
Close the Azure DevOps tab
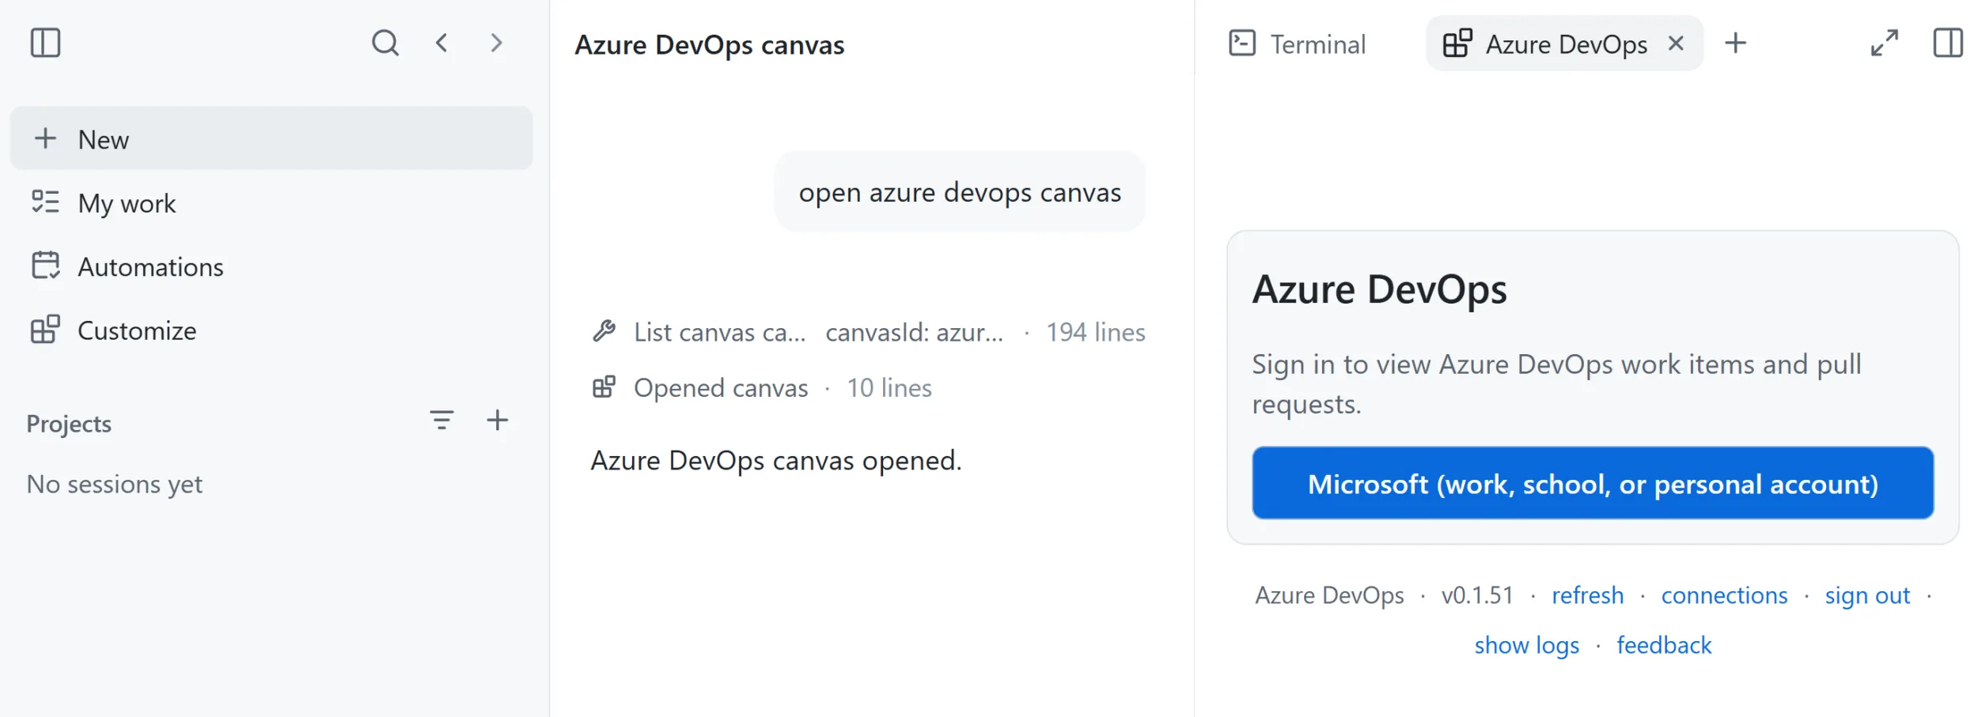(1676, 43)
